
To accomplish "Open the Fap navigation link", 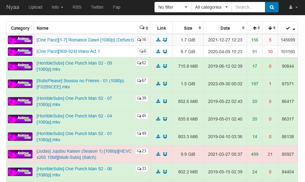I will click(117, 7).
